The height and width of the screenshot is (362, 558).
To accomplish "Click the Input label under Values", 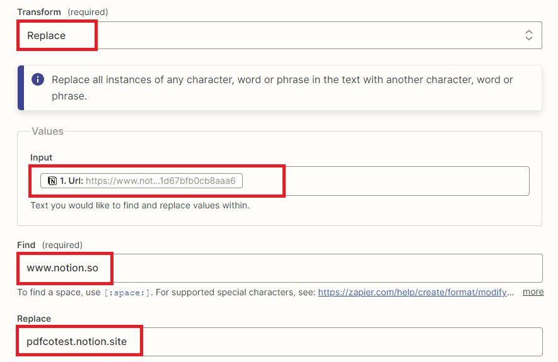I will [x=42, y=157].
